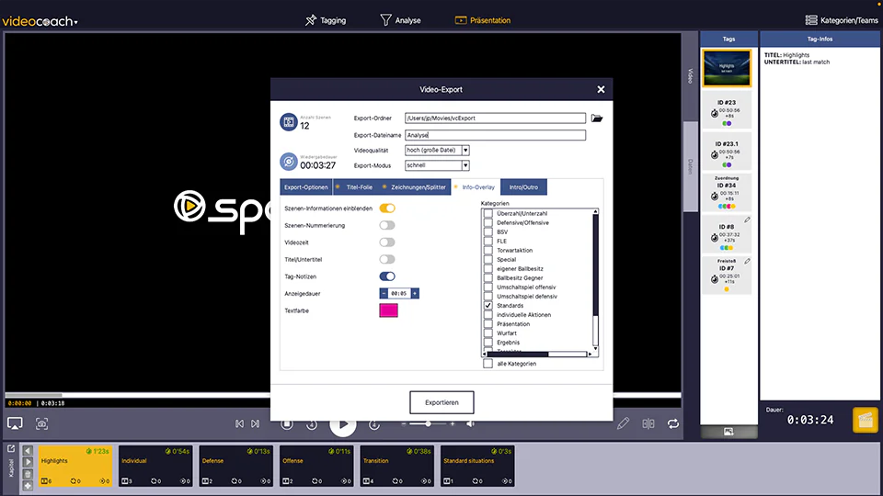Increase Anzeigedauer with plus button
This screenshot has width=883, height=496.
[415, 293]
